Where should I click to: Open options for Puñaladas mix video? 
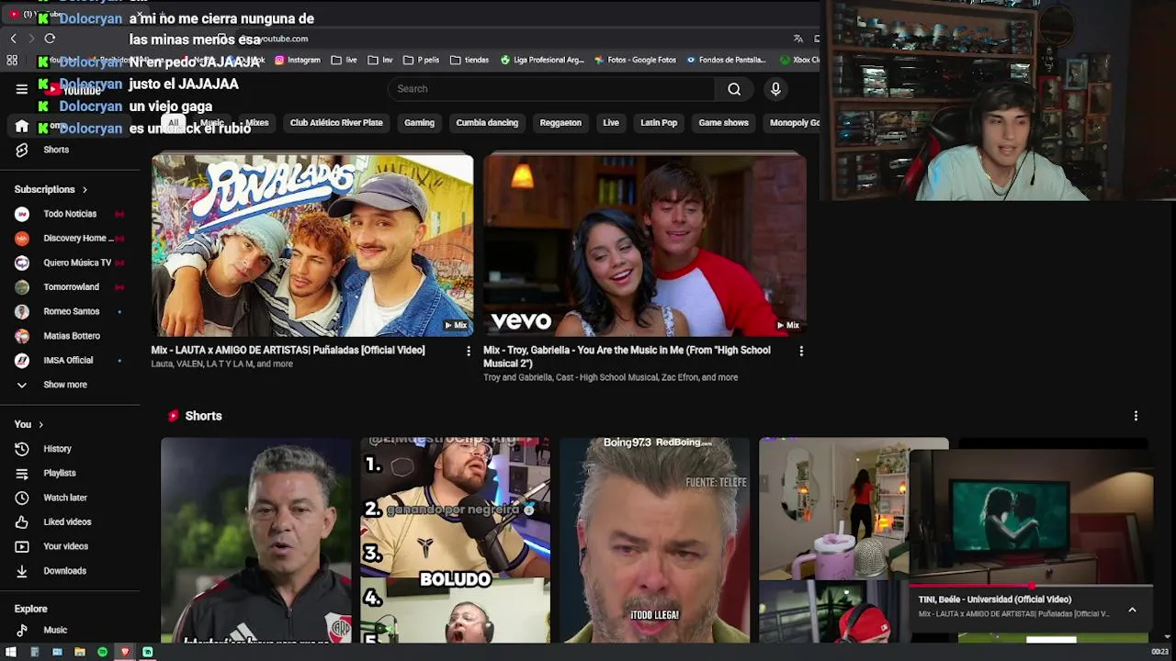(x=469, y=351)
